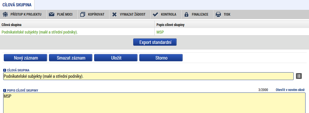Click into the Popis cílové skupiny text area

pyautogui.click(x=154, y=103)
